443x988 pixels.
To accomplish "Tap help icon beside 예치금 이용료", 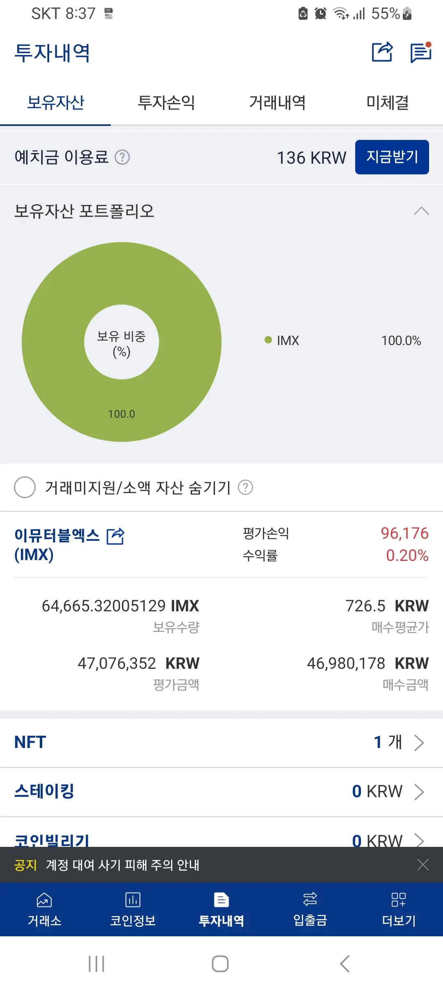I will [122, 157].
